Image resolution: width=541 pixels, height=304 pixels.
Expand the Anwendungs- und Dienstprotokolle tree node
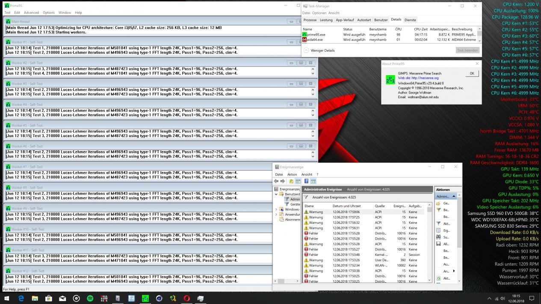click(276, 214)
